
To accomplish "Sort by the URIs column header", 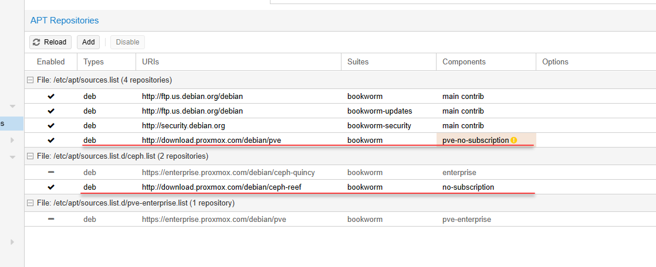I will pyautogui.click(x=150, y=62).
